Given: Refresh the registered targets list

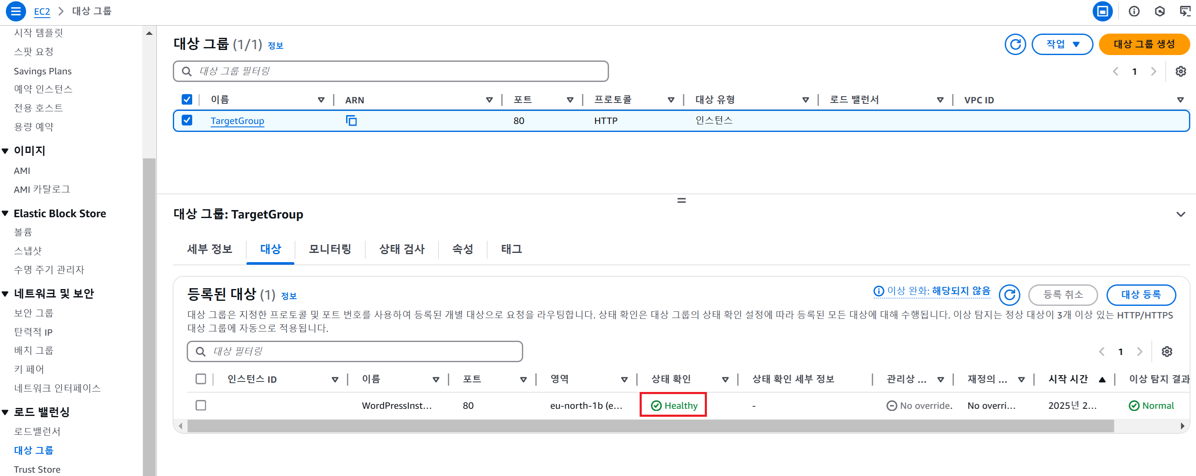Looking at the screenshot, I should pos(1009,295).
